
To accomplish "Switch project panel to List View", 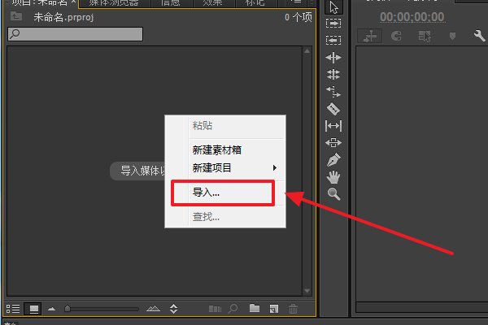I will point(13,309).
